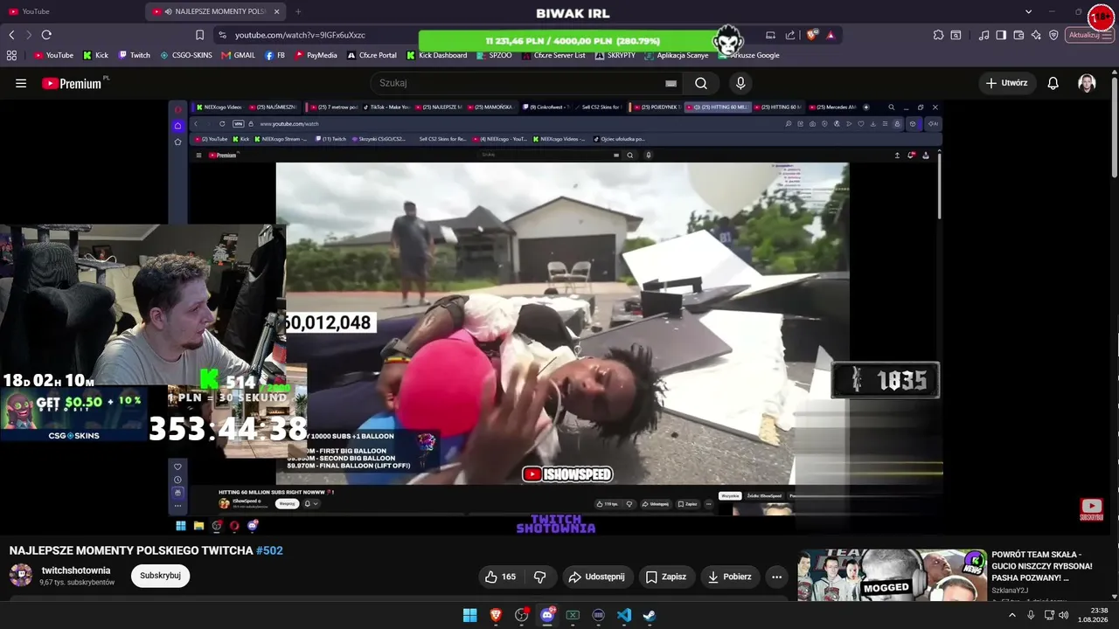Open the YouTube notifications bell
1119x629 pixels.
coord(1053,83)
